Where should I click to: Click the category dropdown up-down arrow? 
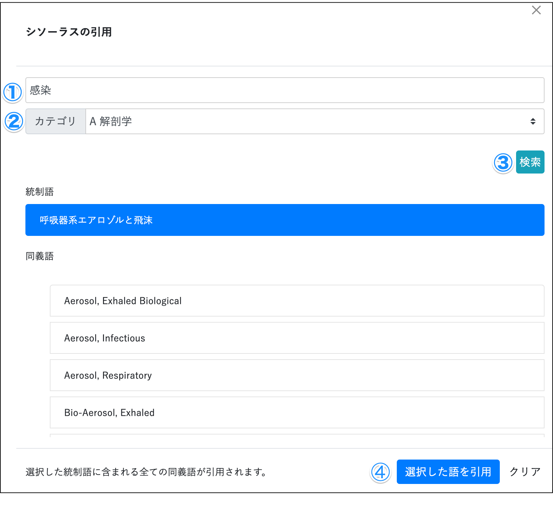[533, 121]
